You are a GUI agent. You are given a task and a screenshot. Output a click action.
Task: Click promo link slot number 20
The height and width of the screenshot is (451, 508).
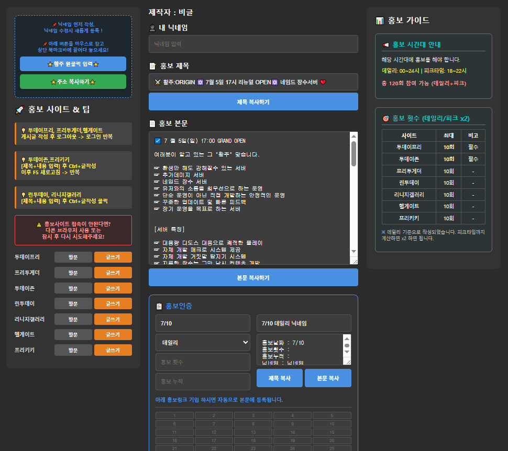pyautogui.click(x=332, y=441)
